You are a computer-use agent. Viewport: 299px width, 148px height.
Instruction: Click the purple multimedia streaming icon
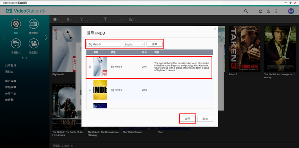tap(291, 11)
